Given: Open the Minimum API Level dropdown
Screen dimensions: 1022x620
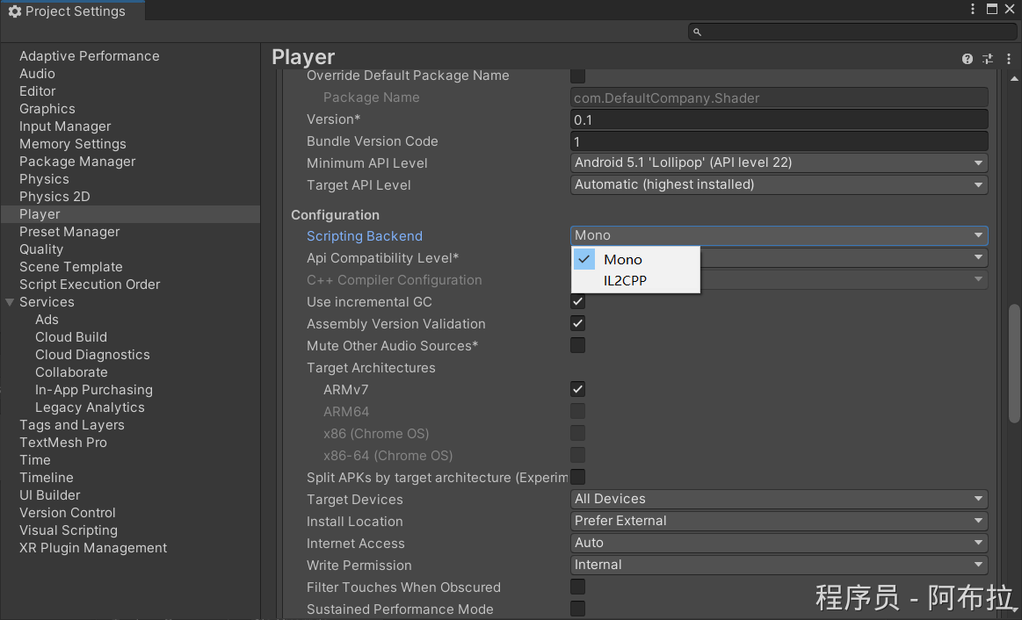Looking at the screenshot, I should [779, 162].
